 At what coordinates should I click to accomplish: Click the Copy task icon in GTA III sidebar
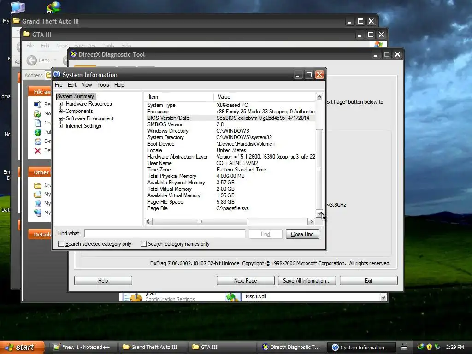(38, 123)
